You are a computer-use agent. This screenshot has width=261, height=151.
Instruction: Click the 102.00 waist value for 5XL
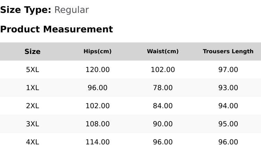tap(163, 70)
